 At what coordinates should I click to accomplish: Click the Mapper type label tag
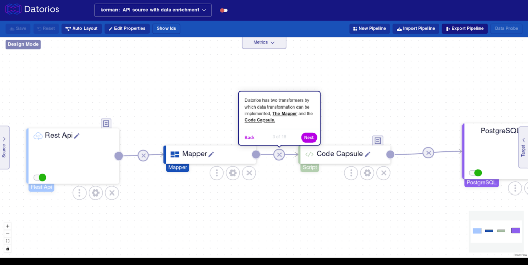[x=177, y=168]
